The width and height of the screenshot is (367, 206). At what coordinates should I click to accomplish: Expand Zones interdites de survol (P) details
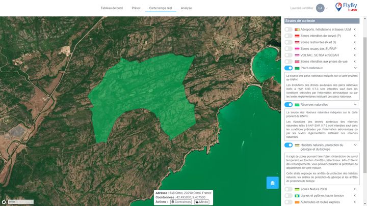tap(355, 36)
